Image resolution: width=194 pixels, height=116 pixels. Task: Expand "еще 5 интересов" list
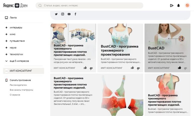coord(17,61)
